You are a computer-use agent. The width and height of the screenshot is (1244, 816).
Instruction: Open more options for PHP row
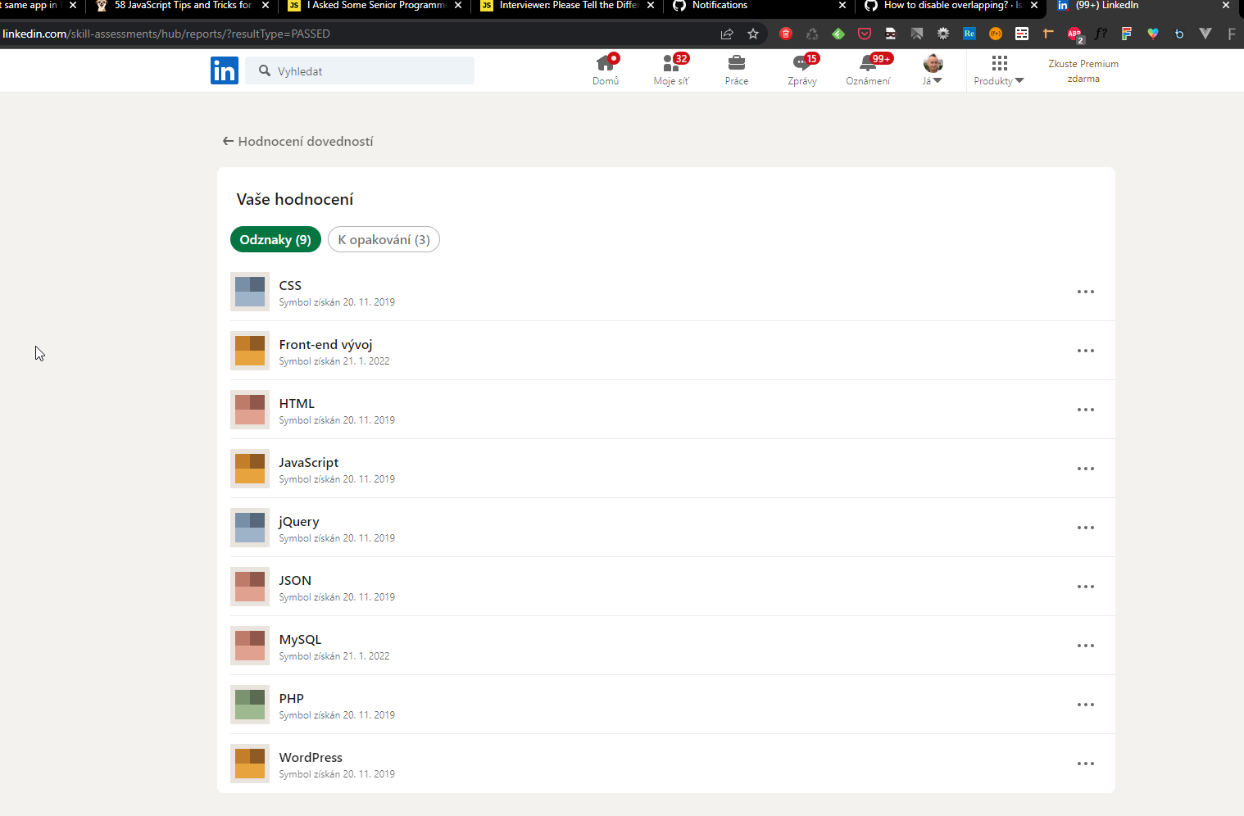[x=1086, y=705]
